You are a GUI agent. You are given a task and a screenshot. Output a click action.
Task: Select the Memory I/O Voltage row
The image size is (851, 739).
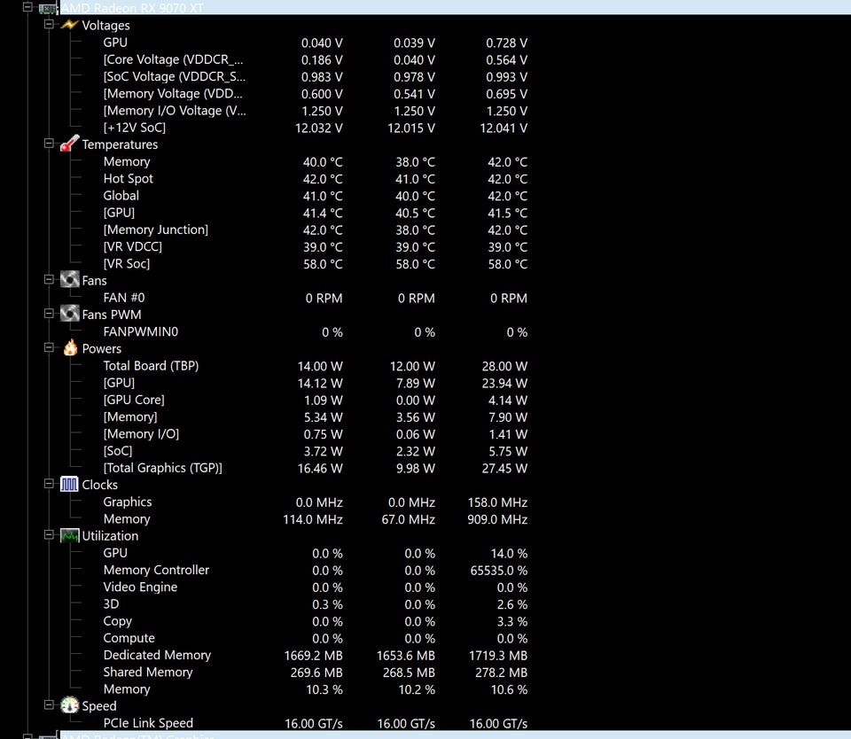coord(315,111)
